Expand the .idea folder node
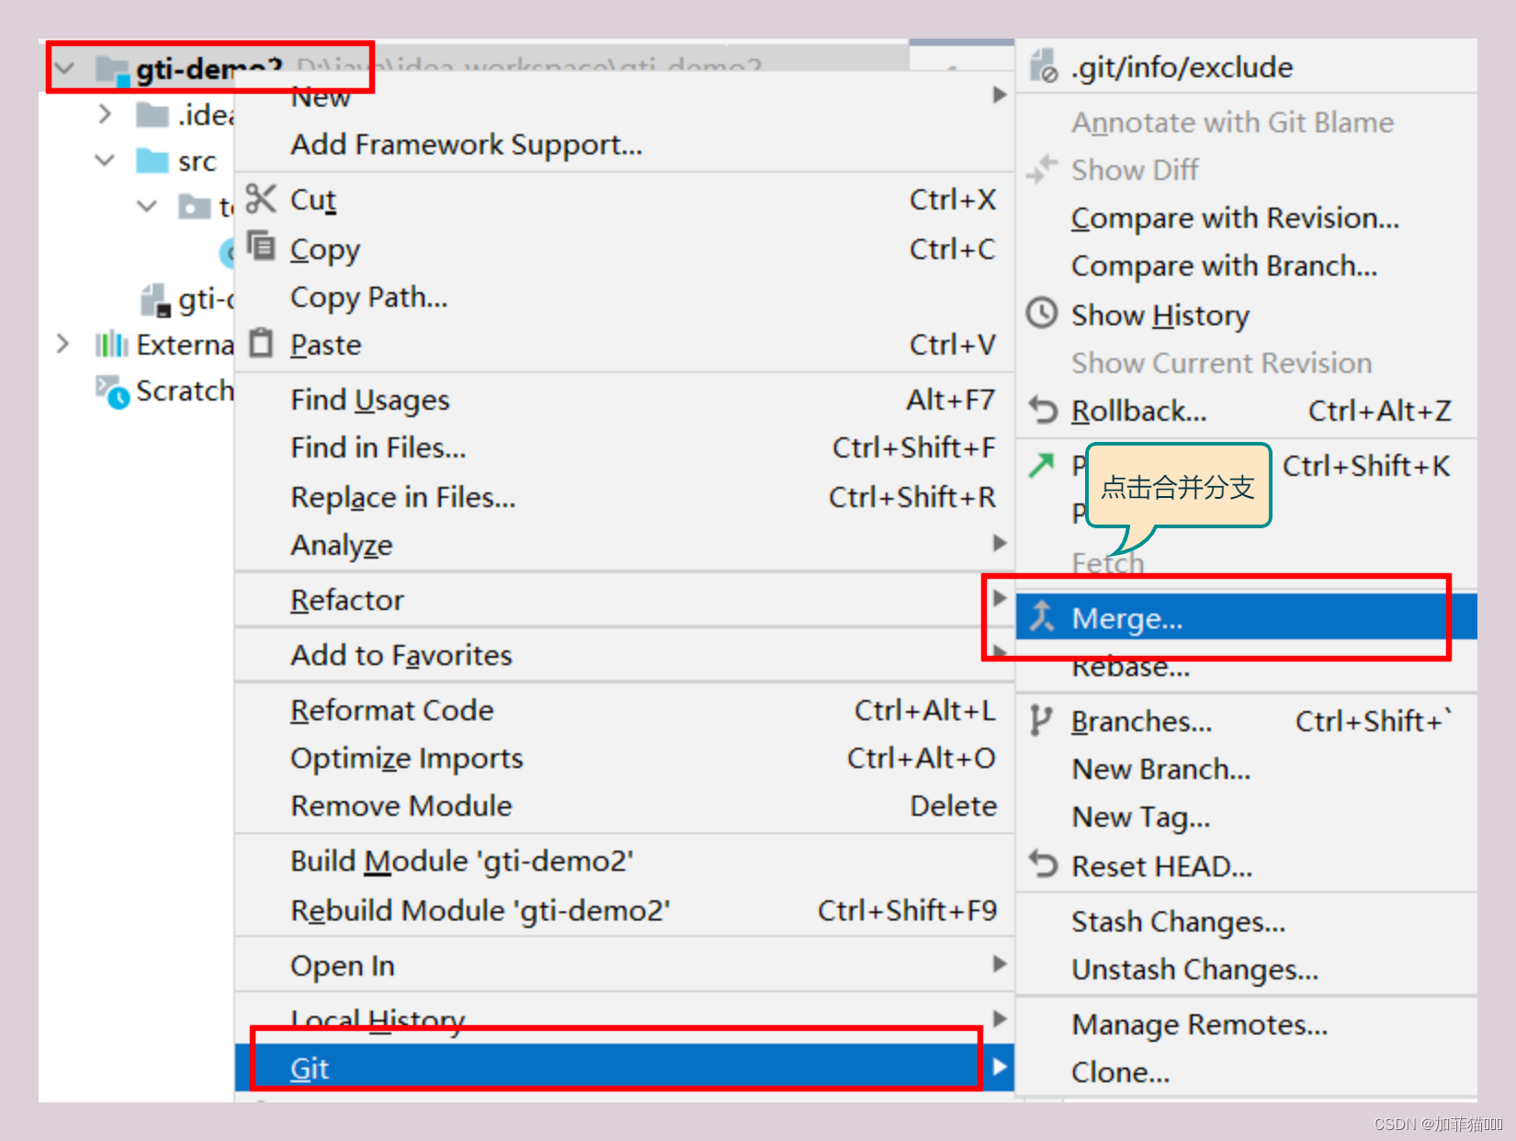Image resolution: width=1516 pixels, height=1141 pixels. 105,115
